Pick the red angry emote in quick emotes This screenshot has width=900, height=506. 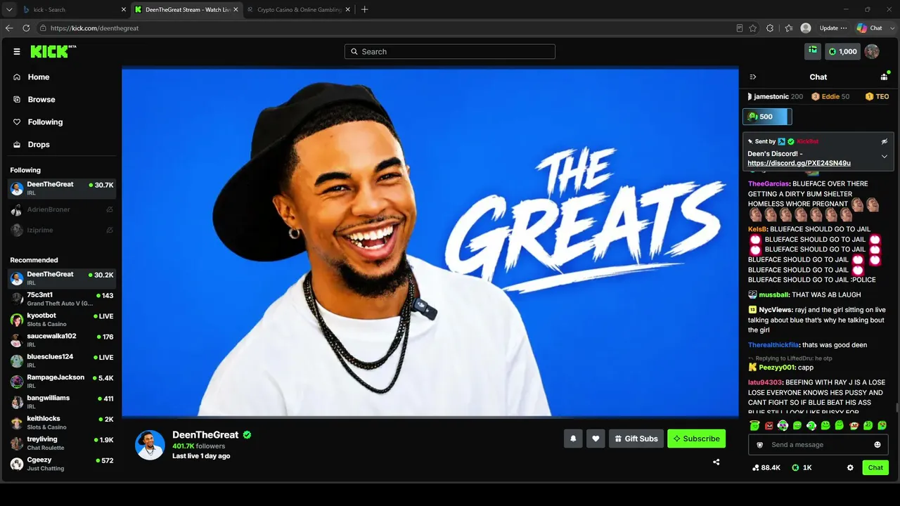pos(769,425)
